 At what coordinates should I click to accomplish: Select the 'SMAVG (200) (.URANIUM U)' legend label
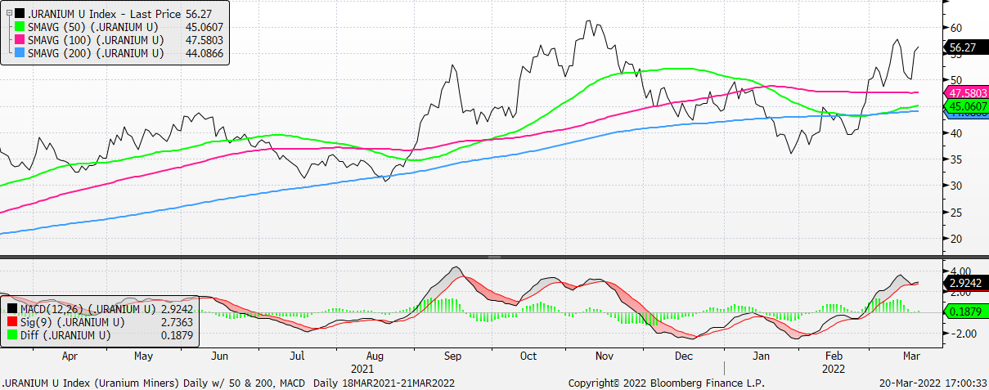tap(96, 53)
